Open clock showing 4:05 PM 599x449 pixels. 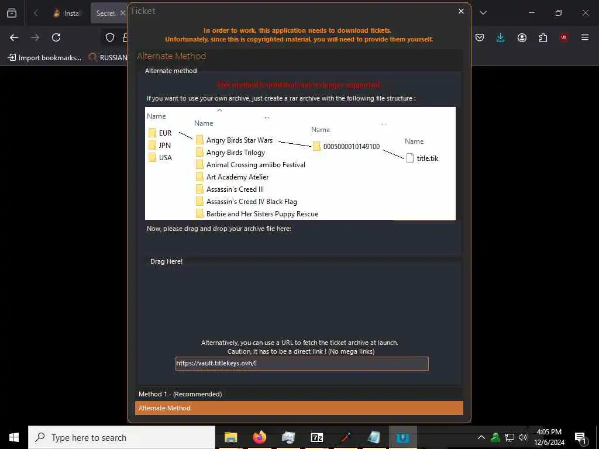[x=549, y=437]
